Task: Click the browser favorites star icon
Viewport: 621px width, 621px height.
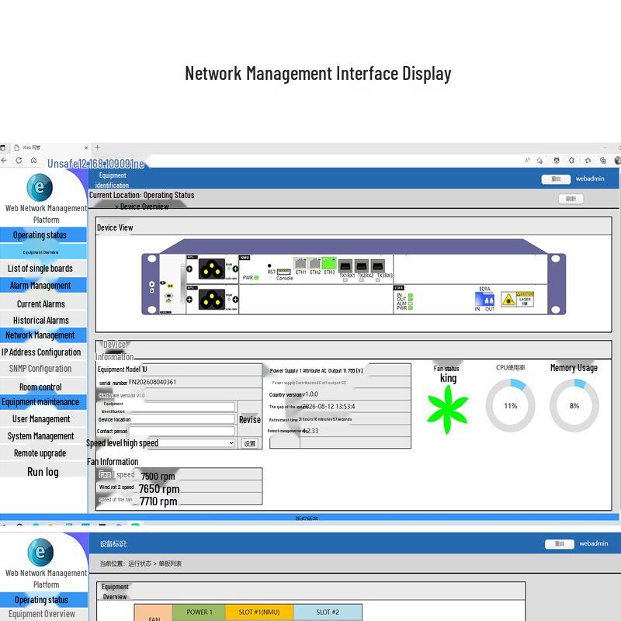Action: [x=588, y=161]
